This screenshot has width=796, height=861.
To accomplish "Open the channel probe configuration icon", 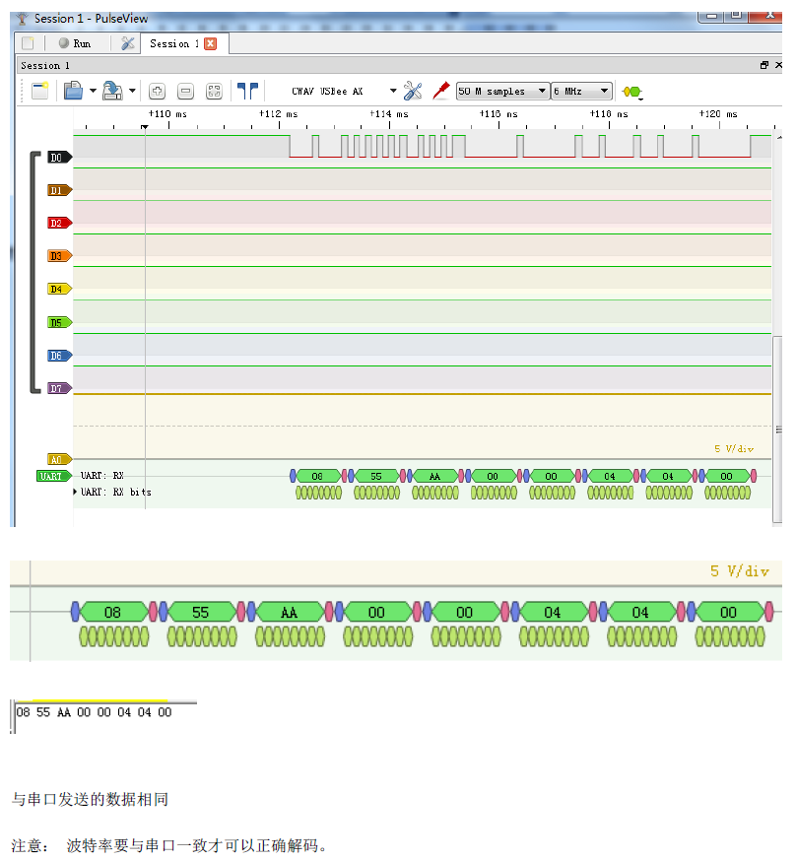I will click(x=440, y=92).
